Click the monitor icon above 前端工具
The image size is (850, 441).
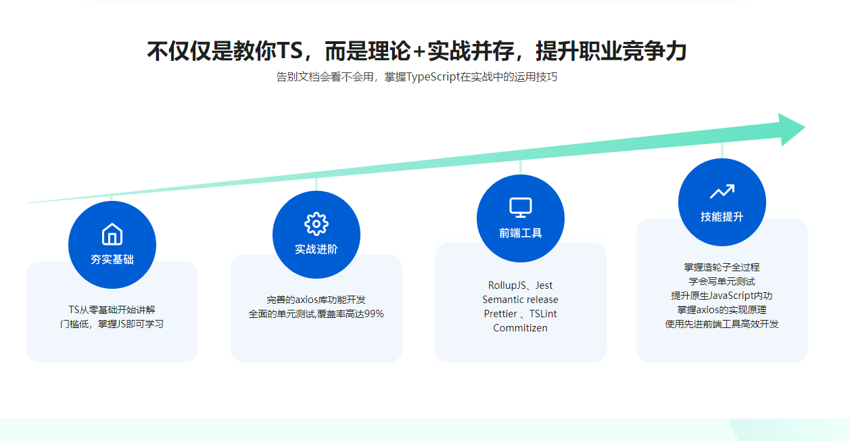pos(521,208)
